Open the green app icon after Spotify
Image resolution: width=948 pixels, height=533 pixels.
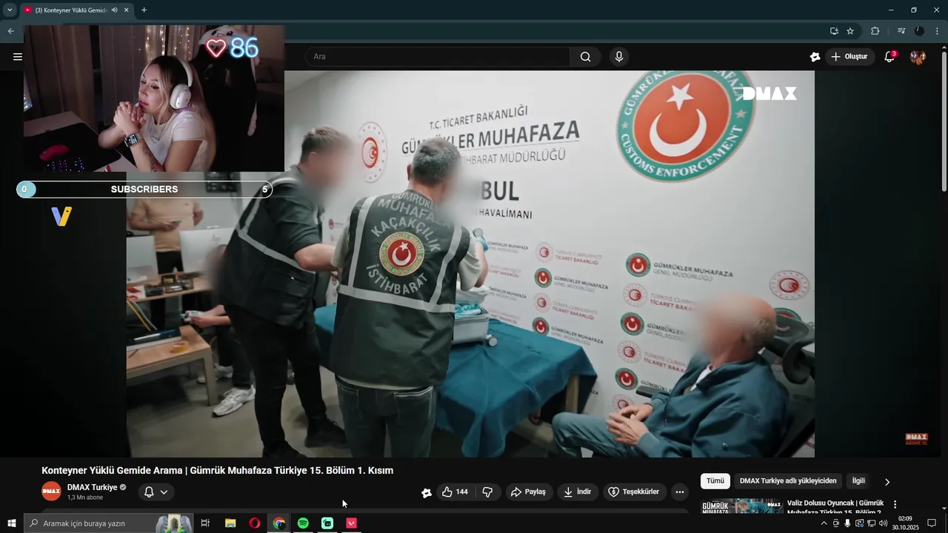(x=327, y=523)
